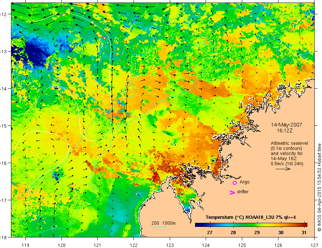Click the '14-May-2007' date label
Screen dimensions: 322x248
pos(287,125)
